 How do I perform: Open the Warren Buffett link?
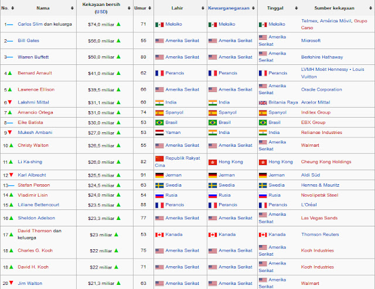click(x=33, y=57)
